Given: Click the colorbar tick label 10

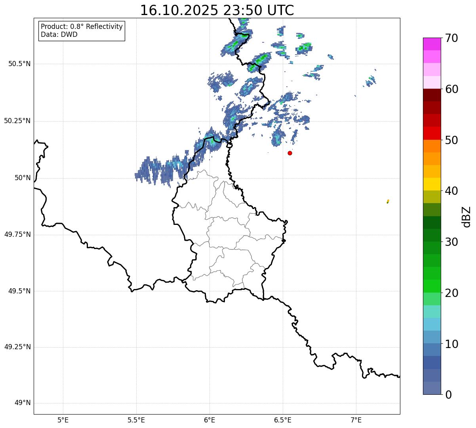Looking at the screenshot, I should (451, 344).
